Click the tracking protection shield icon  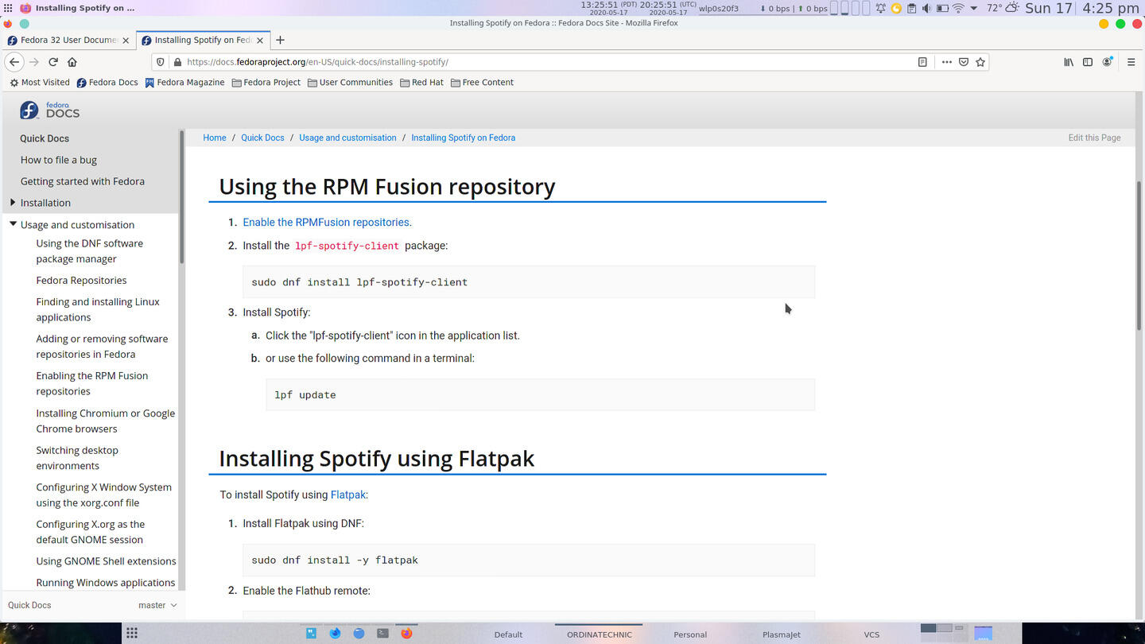[161, 62]
